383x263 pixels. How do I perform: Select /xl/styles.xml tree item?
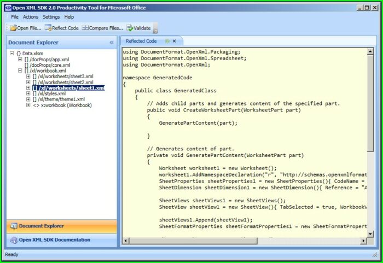pyautogui.click(x=49, y=93)
